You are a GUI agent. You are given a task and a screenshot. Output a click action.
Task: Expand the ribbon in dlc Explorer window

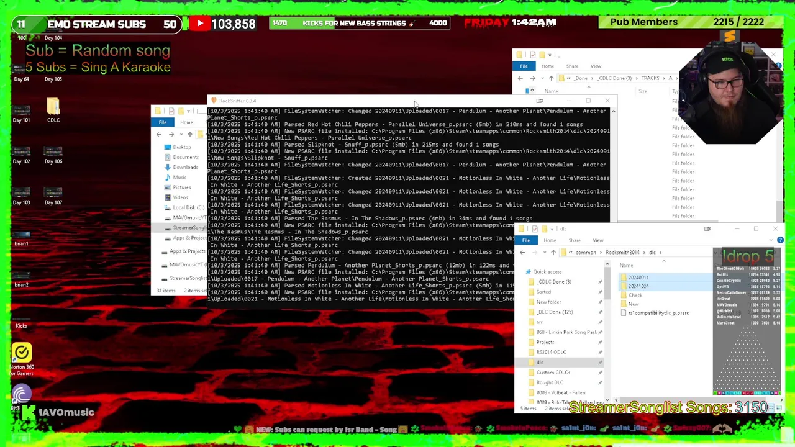pyautogui.click(x=773, y=240)
